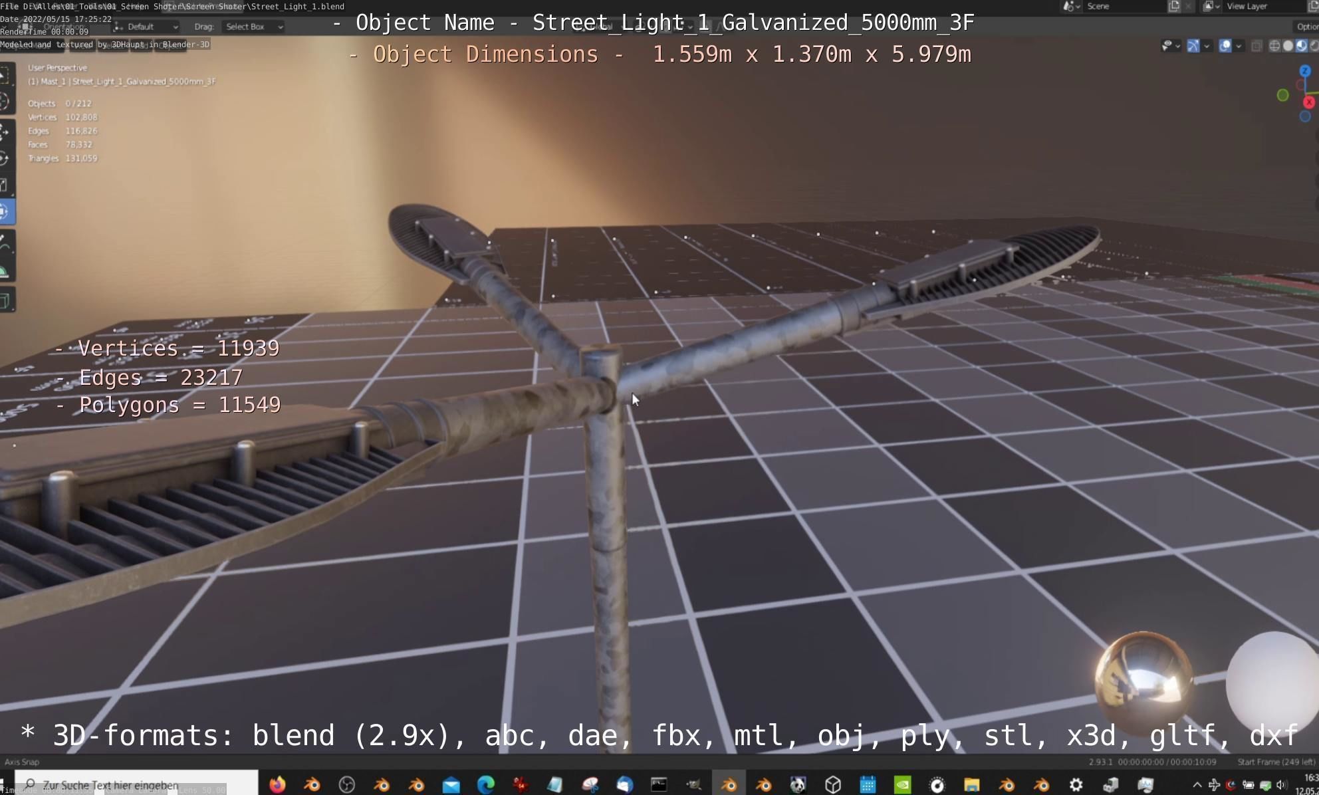Open Microsoft Edge from the taskbar
This screenshot has height=795, width=1319.
click(486, 785)
